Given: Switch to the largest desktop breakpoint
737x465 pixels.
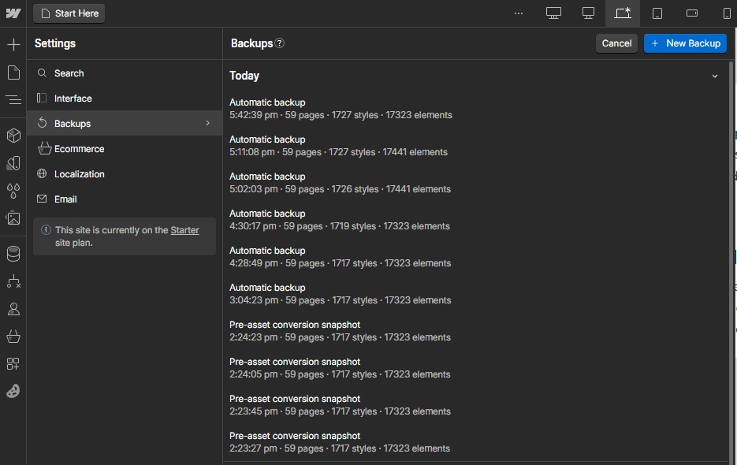Looking at the screenshot, I should pos(553,13).
